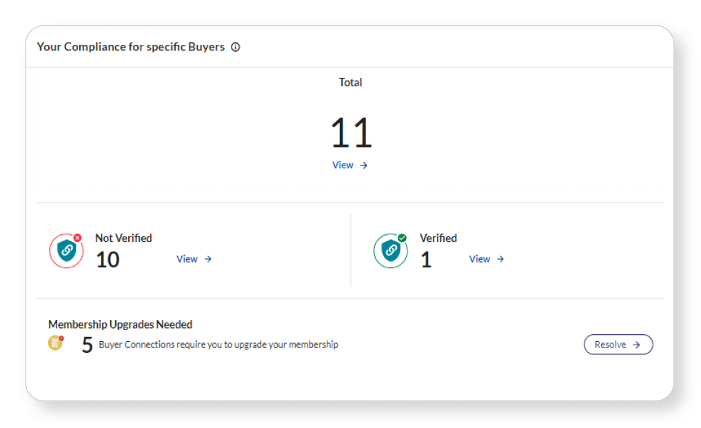Click the arrow inside the Resolve button

[x=636, y=345]
